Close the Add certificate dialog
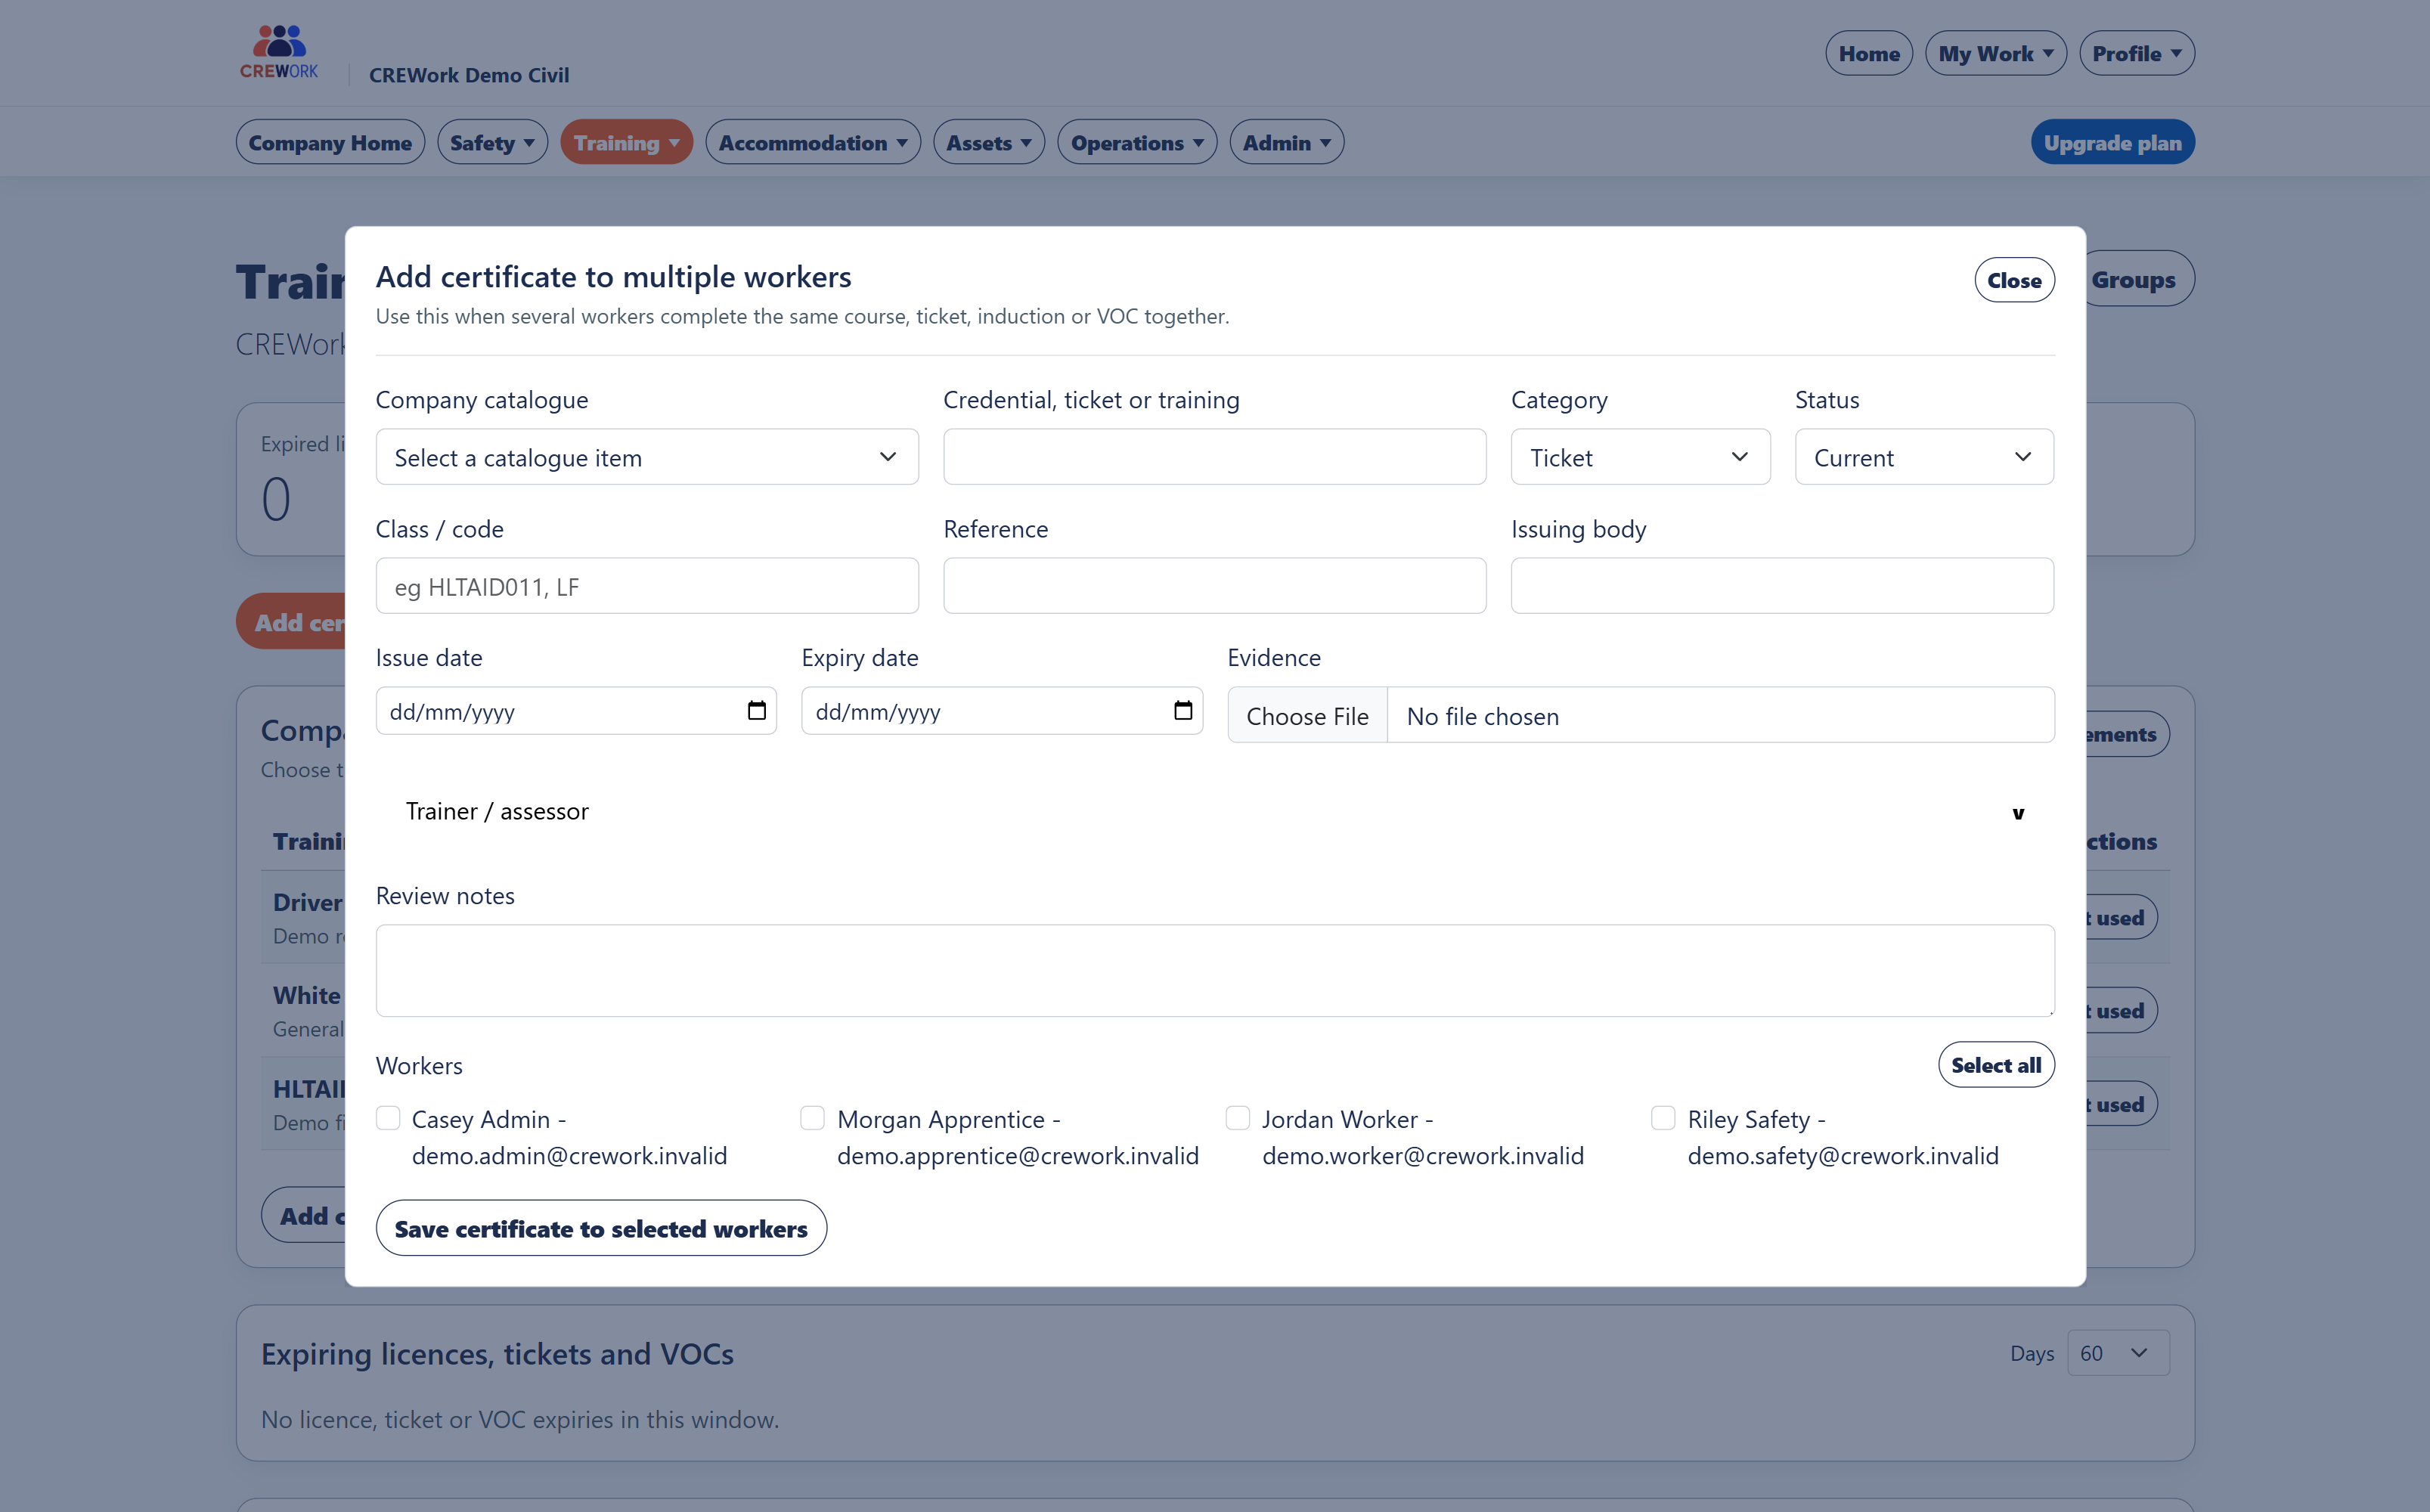 tap(2014, 281)
